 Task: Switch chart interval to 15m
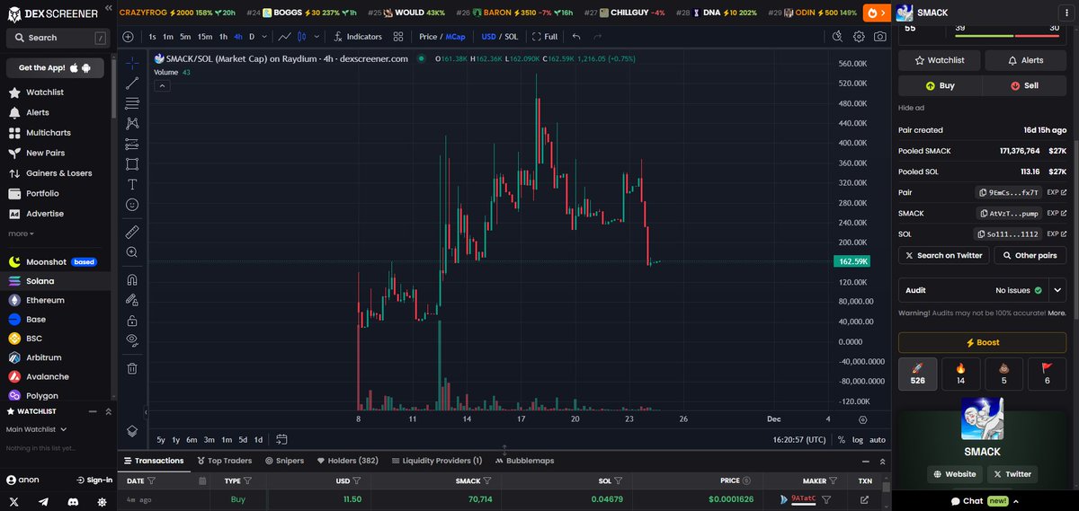tap(205, 37)
